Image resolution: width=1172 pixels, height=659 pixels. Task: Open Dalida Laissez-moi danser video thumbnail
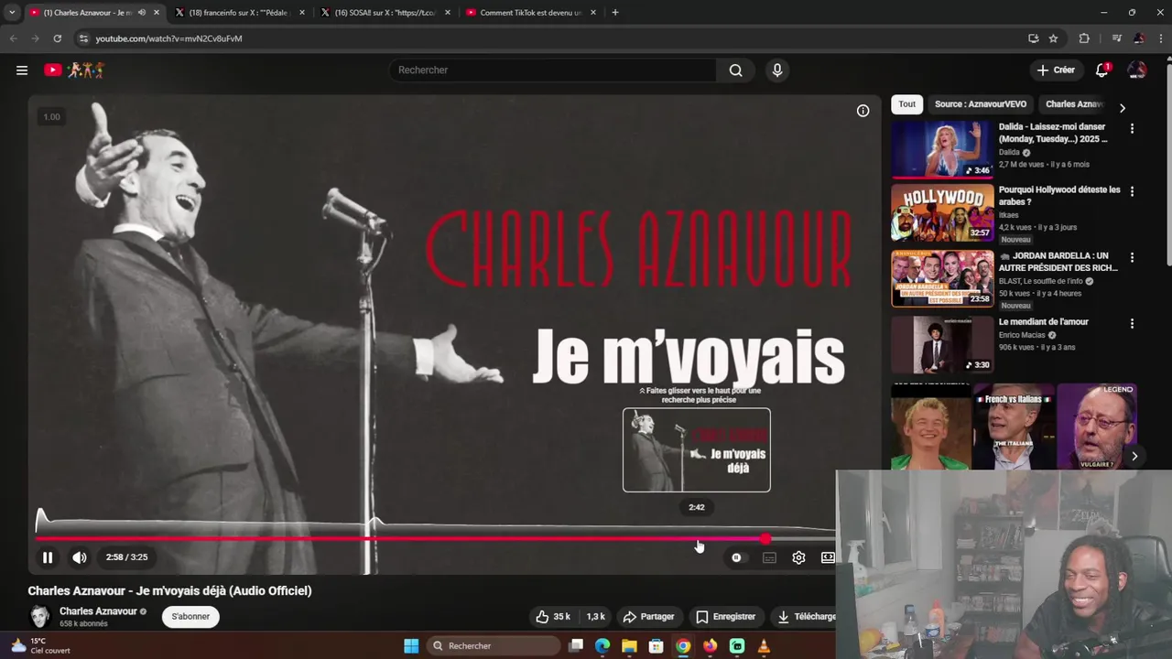coord(942,150)
